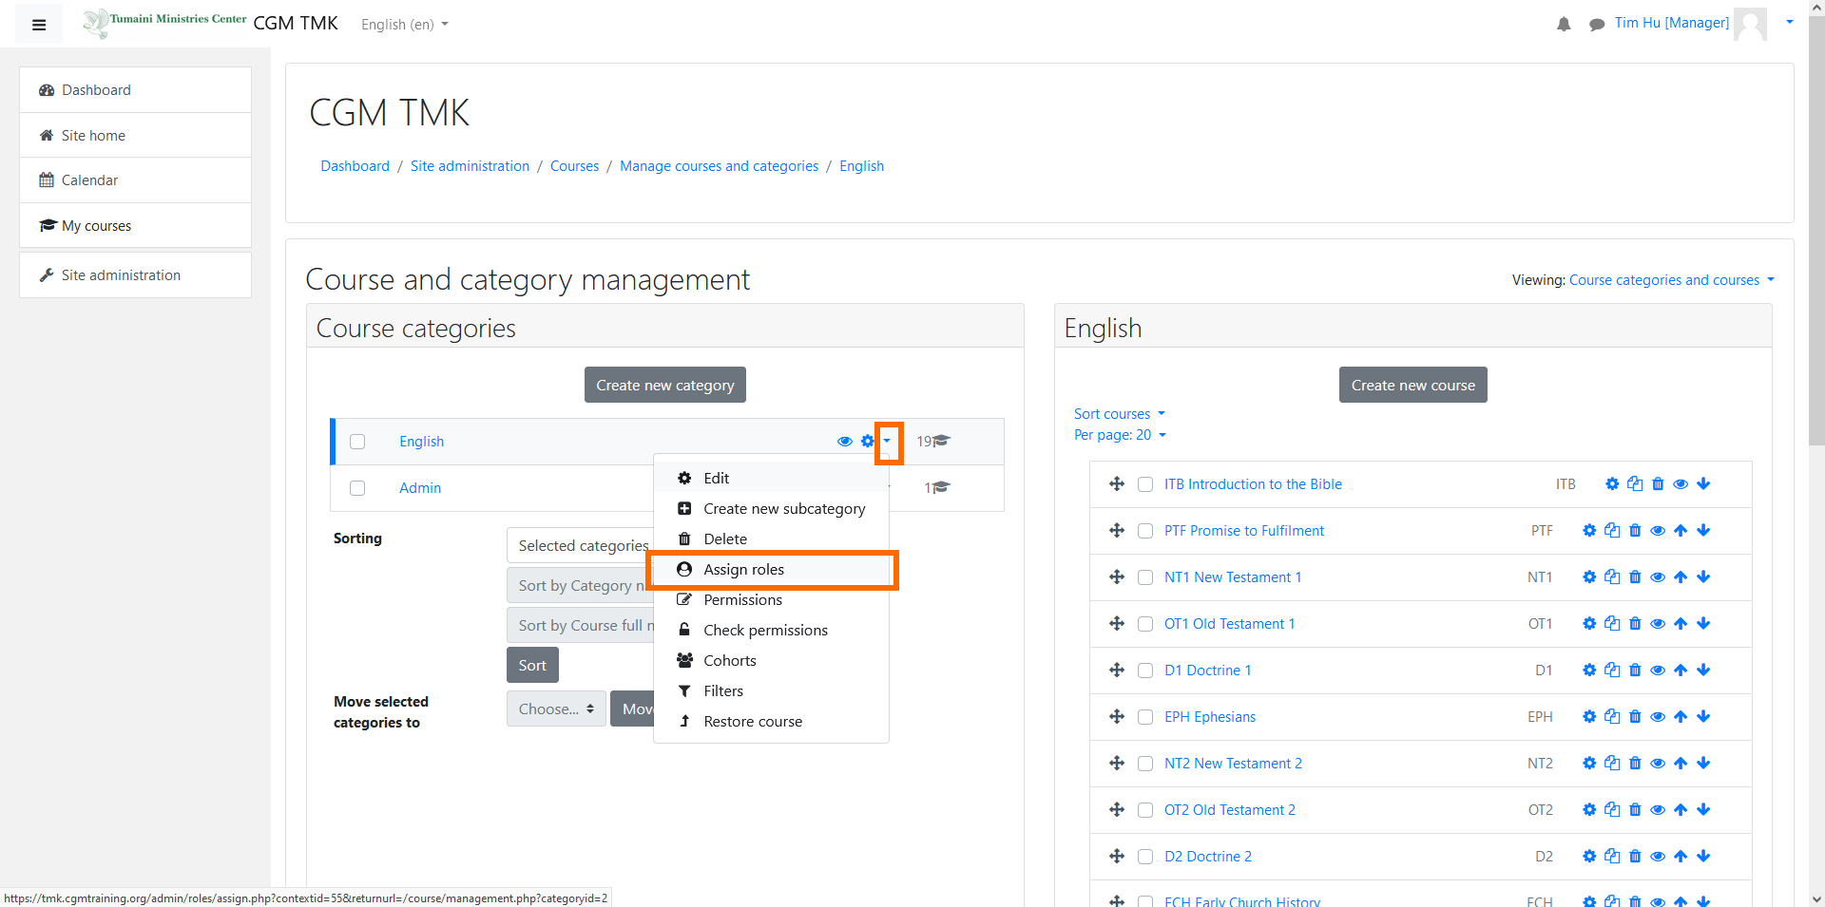Click move handle for PTF Promise to Fulfilment
This screenshot has height=907, width=1825.
[1117, 531]
